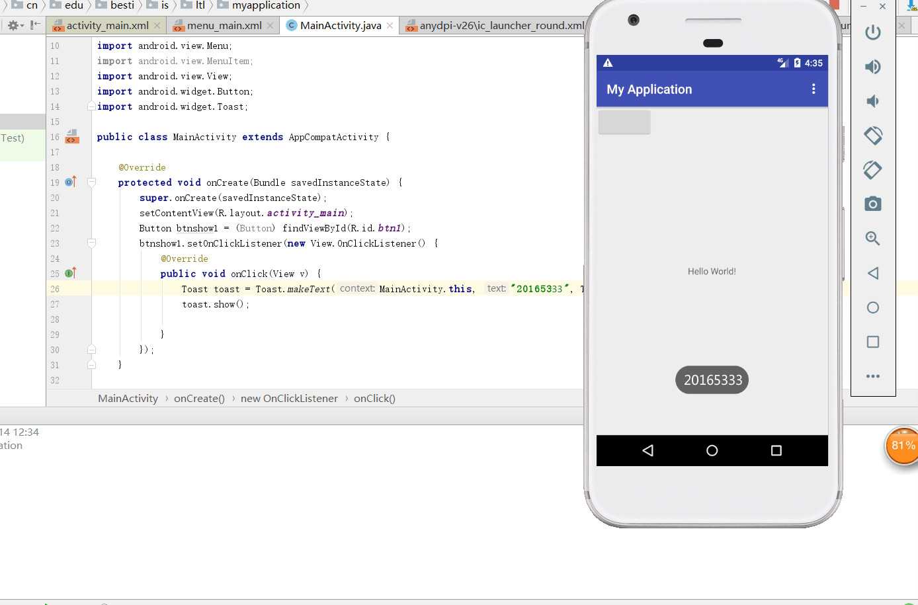Click the new OnClickListener breadcrumb

coord(289,398)
